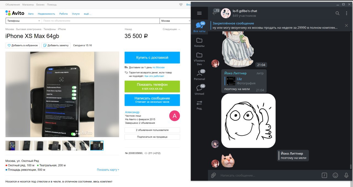
Task: Go to Следующее listing
Action: (171, 29)
